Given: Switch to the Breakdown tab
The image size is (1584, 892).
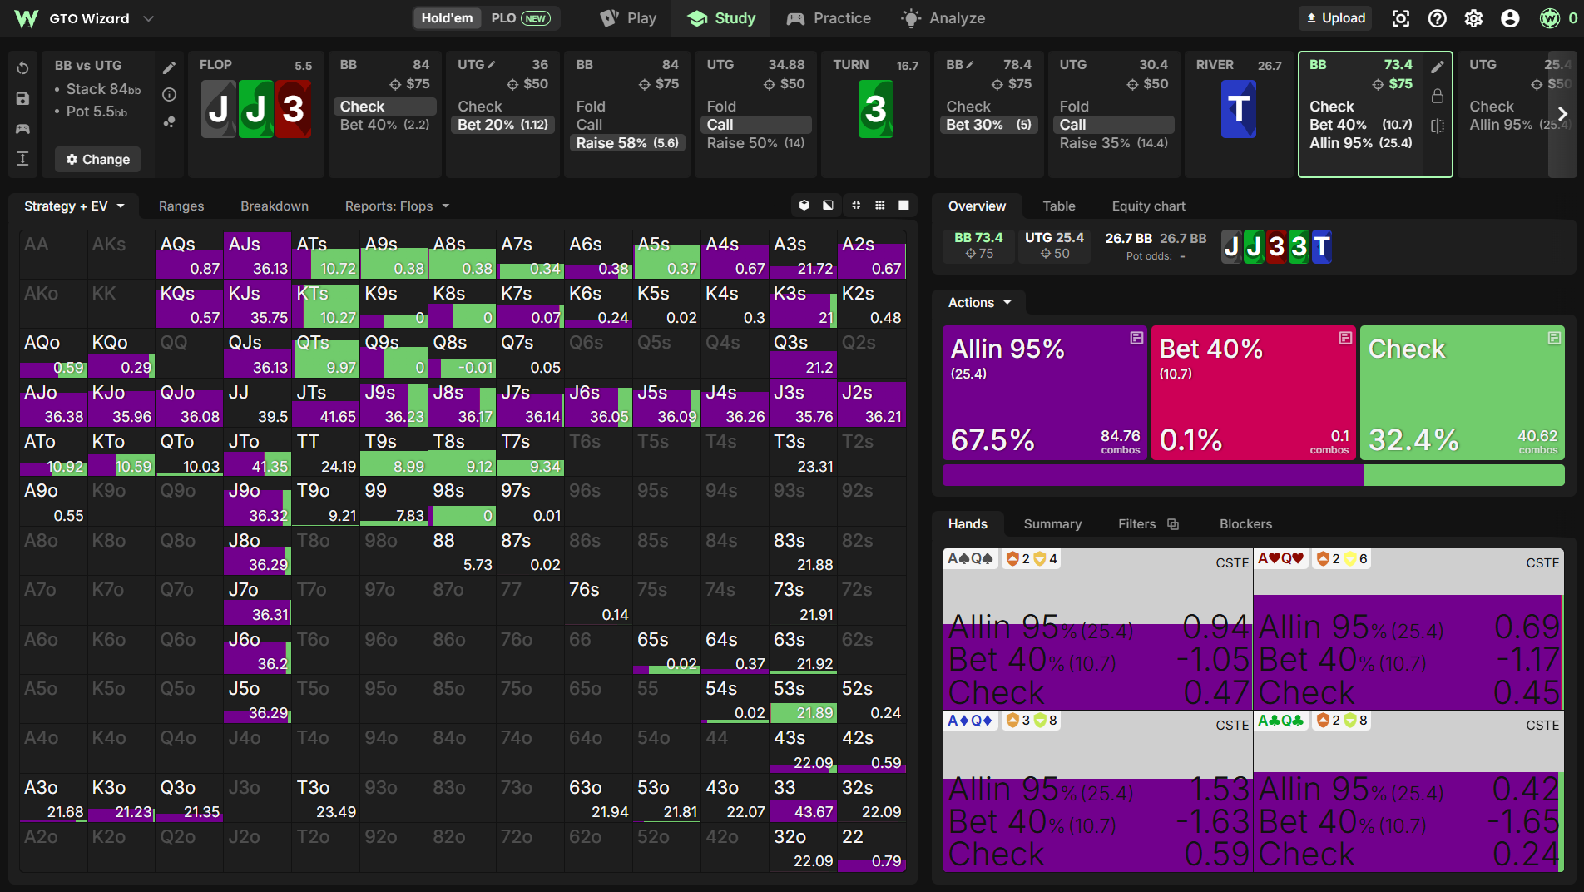Looking at the screenshot, I should [275, 206].
